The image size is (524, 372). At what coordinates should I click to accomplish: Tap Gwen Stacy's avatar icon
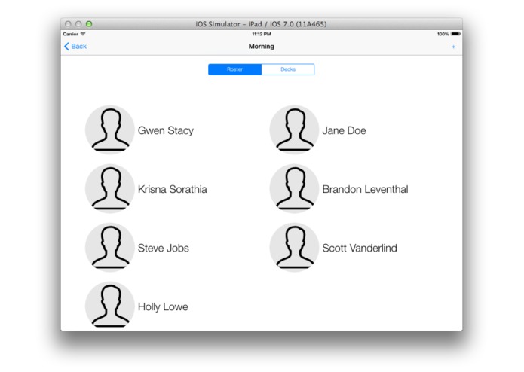pos(110,130)
